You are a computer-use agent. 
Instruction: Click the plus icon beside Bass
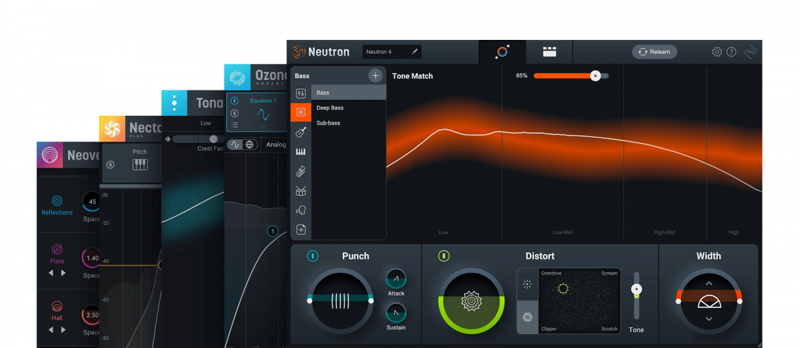(x=376, y=76)
